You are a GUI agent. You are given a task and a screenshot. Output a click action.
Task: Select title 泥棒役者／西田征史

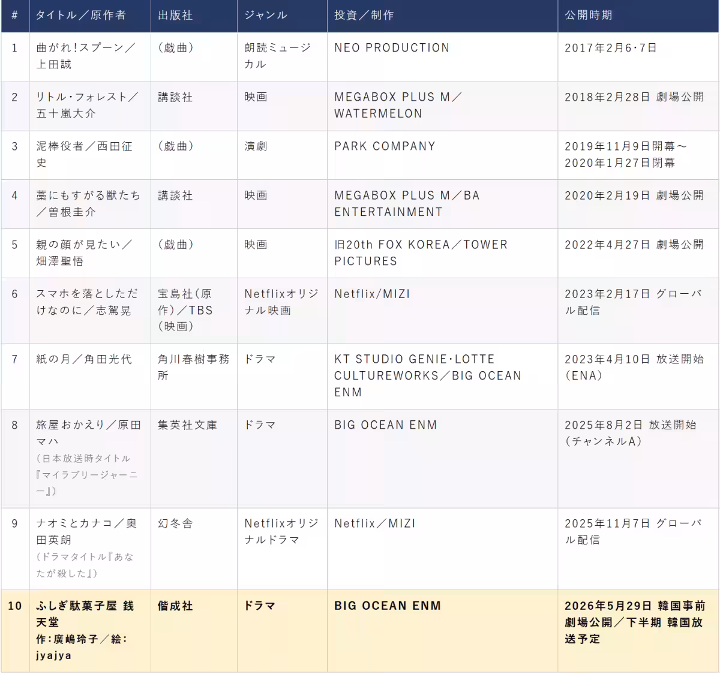pyautogui.click(x=84, y=154)
